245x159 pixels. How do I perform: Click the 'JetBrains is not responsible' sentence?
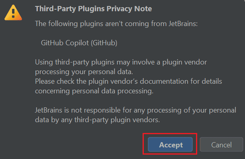coord(136,110)
